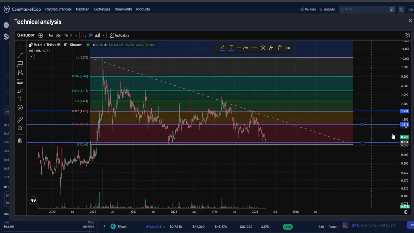
Task: Switch to the 1h timeframe
Action: pos(66,35)
